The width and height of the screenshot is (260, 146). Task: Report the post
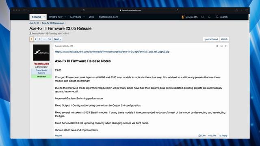coord(58,135)
